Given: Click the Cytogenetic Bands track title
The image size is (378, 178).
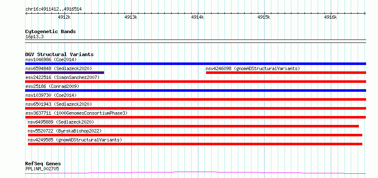Looking at the screenshot, I should pyautogui.click(x=51, y=31).
